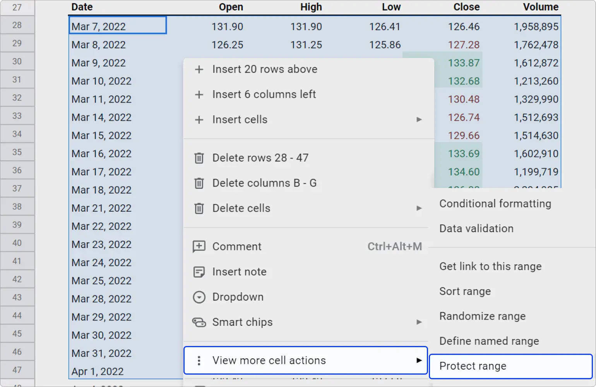The image size is (596, 387).
Task: Click Define named range
Action: tap(489, 341)
